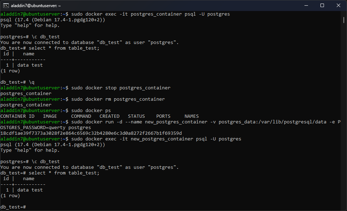The image size is (347, 211).
Task: Click the NAMES column header in docker ps output
Action: coord(192,116)
